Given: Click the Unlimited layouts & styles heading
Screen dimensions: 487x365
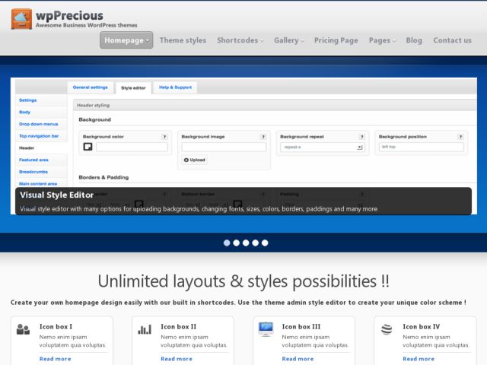Looking at the screenshot, I should tap(243, 281).
